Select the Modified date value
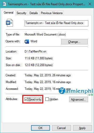This screenshot has width=94, height=133. coord(48,82)
